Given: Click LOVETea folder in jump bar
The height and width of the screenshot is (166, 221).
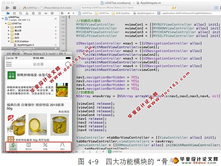Looking at the screenshot, I should tap(102, 13).
